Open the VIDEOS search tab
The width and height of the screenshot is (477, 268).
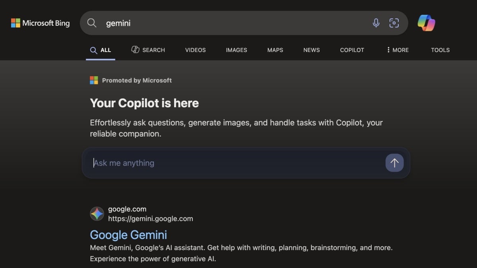point(195,50)
